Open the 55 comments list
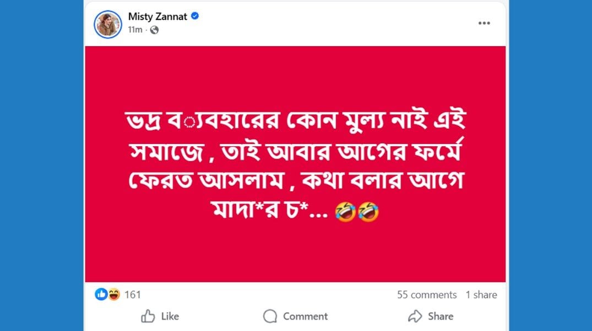The width and height of the screenshot is (592, 331). tap(427, 295)
